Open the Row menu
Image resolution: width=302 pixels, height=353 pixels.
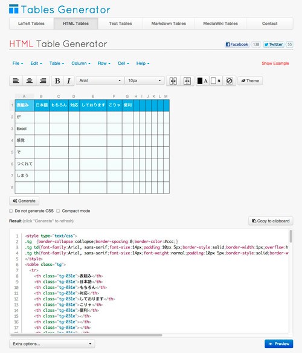click(104, 63)
